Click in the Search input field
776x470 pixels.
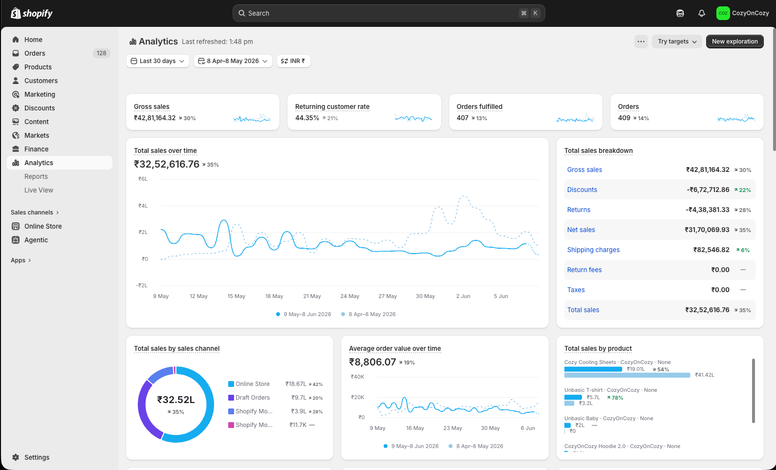click(389, 13)
